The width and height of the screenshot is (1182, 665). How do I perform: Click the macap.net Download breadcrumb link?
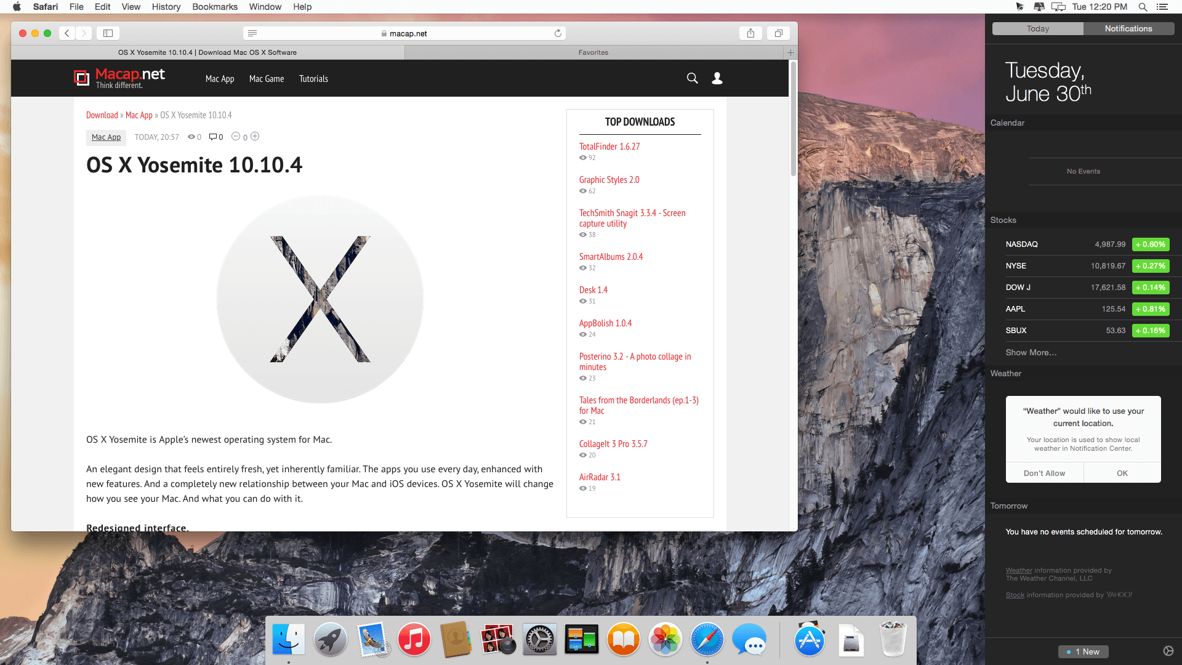point(101,115)
